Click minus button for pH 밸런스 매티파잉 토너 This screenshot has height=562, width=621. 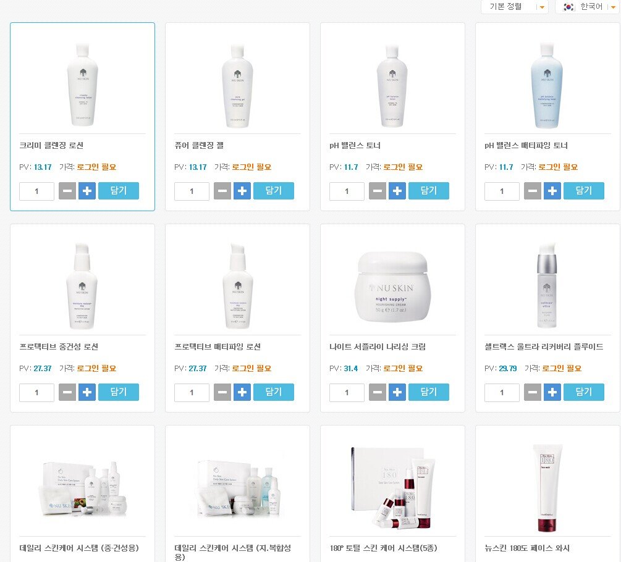532,191
